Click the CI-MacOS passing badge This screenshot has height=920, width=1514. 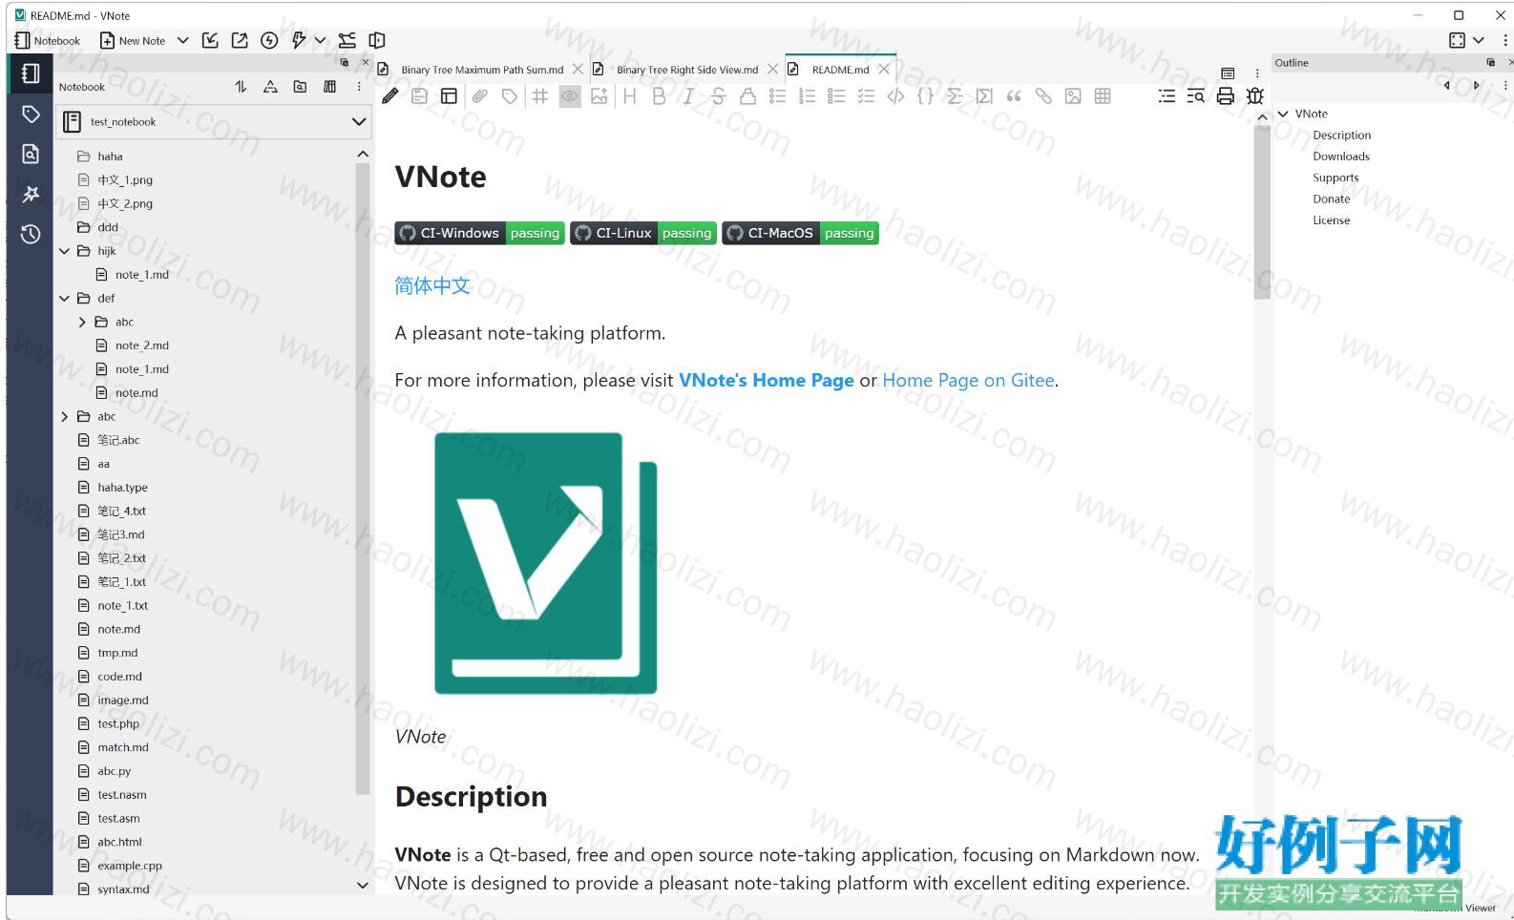(800, 233)
